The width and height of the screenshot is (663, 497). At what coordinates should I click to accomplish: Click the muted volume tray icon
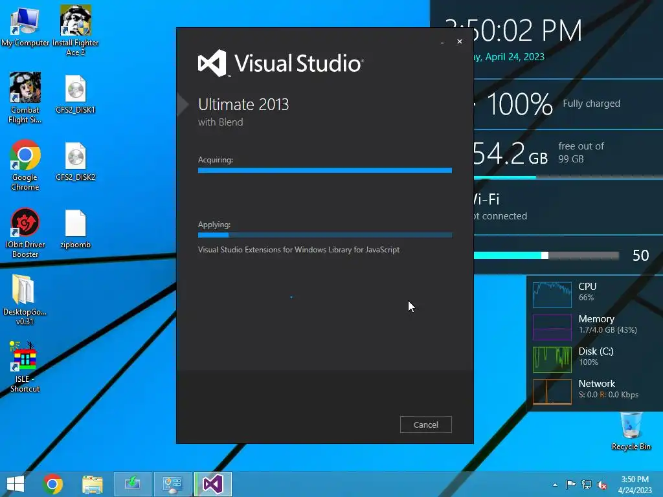pos(602,485)
